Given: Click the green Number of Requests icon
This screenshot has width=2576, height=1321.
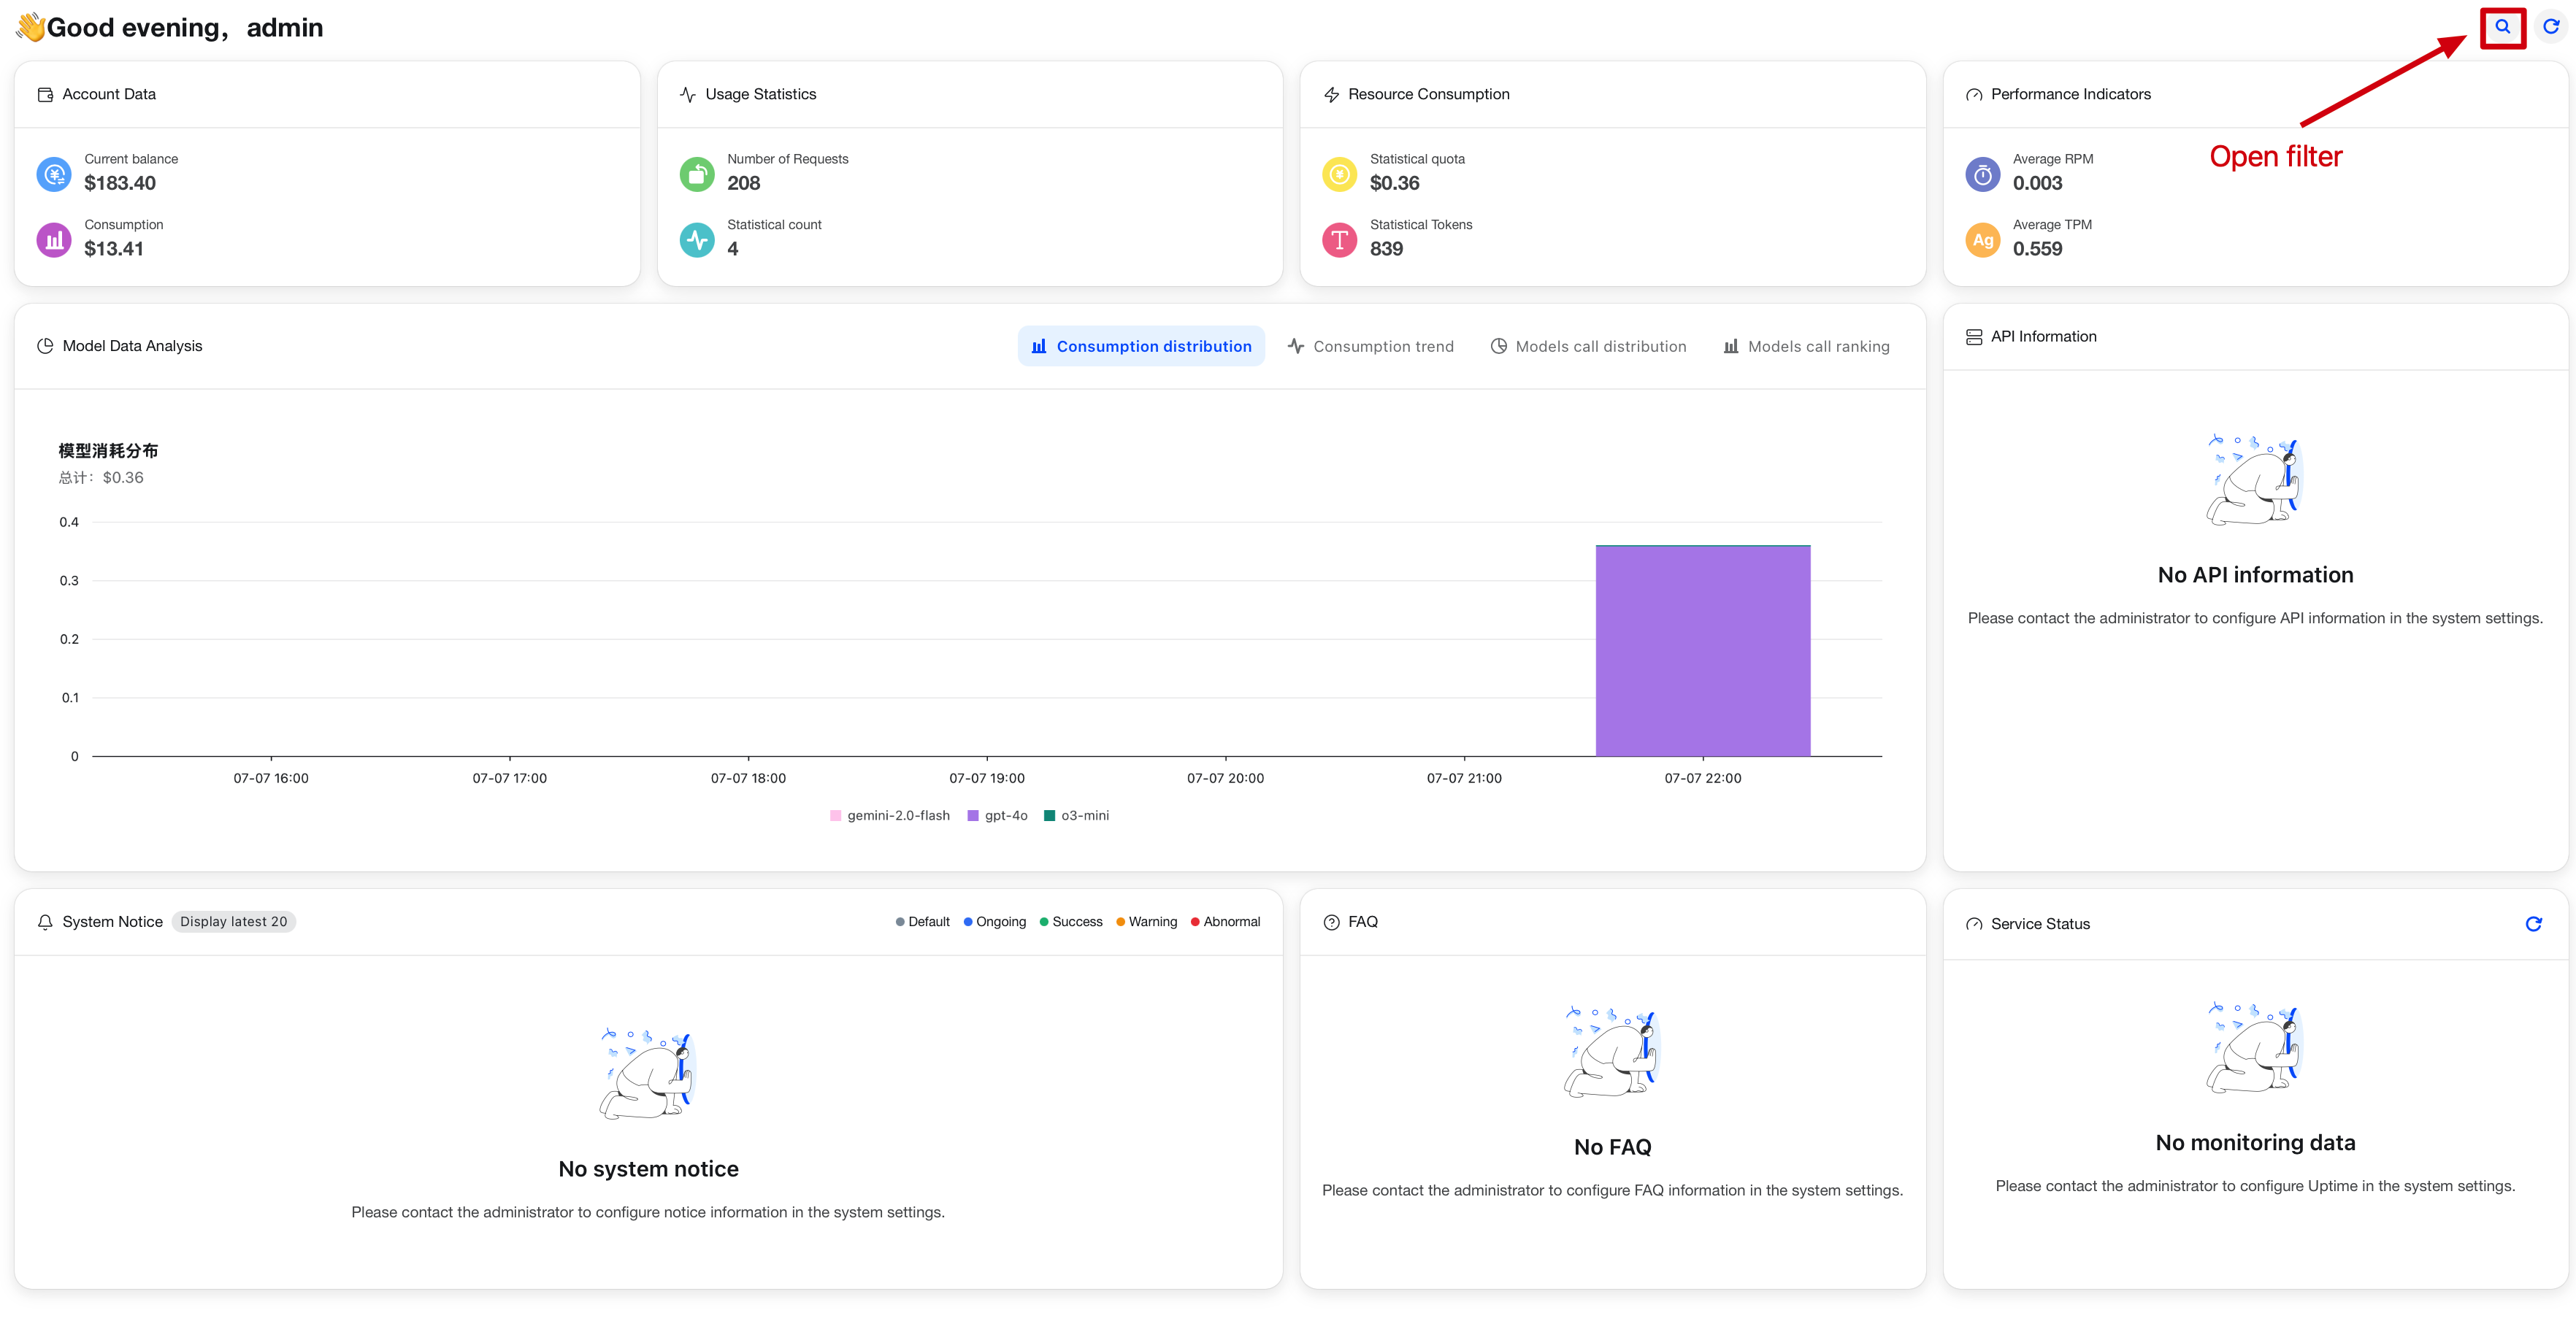Looking at the screenshot, I should coord(697,174).
